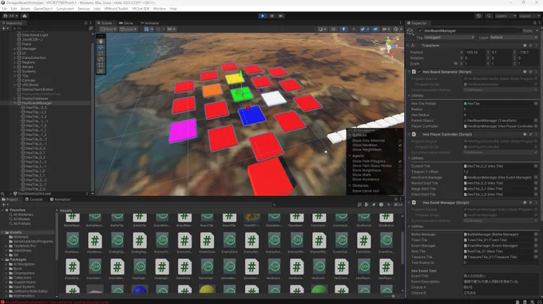The image size is (543, 304).
Task: Switch to the Animation tab
Action: tap(60, 199)
